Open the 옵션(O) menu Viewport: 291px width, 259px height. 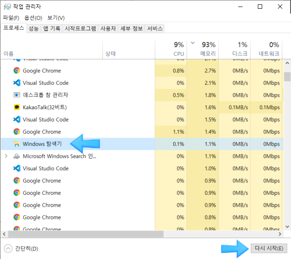(33, 18)
